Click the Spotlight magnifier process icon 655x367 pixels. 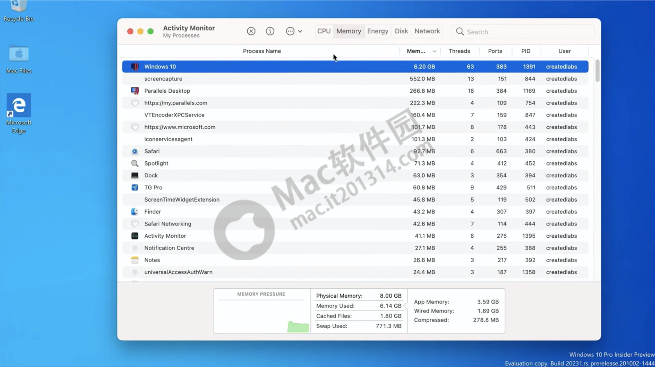[x=135, y=163]
